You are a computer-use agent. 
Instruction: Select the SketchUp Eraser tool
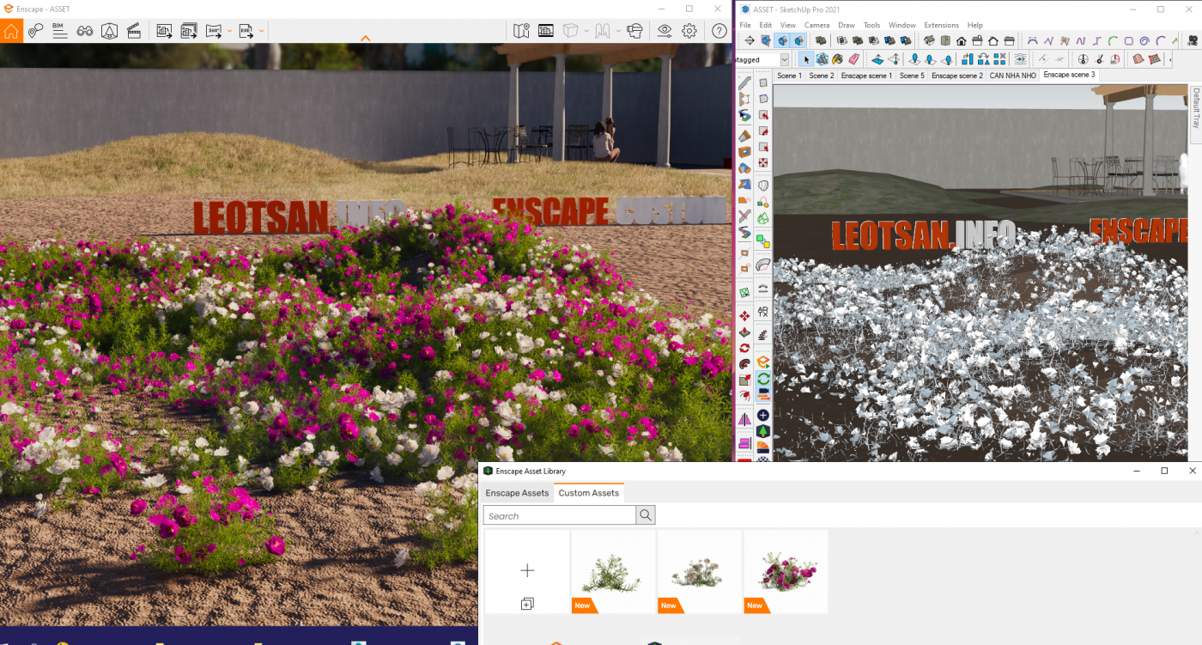pos(853,59)
